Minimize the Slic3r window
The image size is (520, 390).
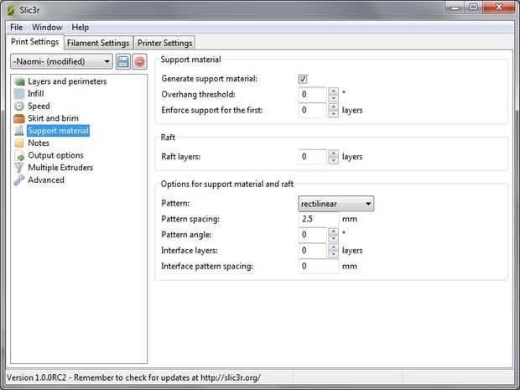(455, 8)
